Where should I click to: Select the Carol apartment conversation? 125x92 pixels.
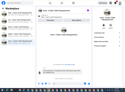(x=17, y=42)
